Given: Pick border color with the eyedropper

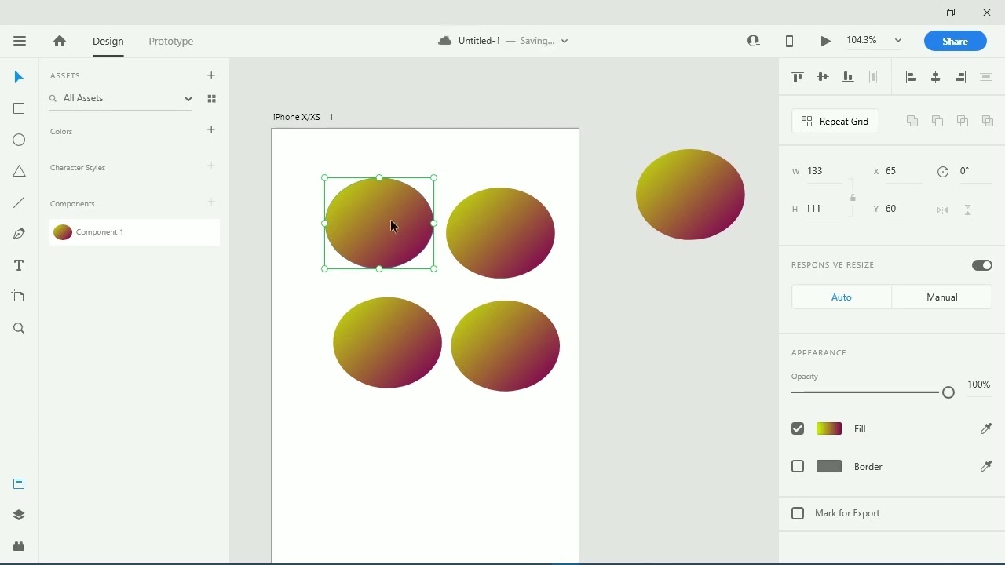Looking at the screenshot, I should tap(986, 466).
